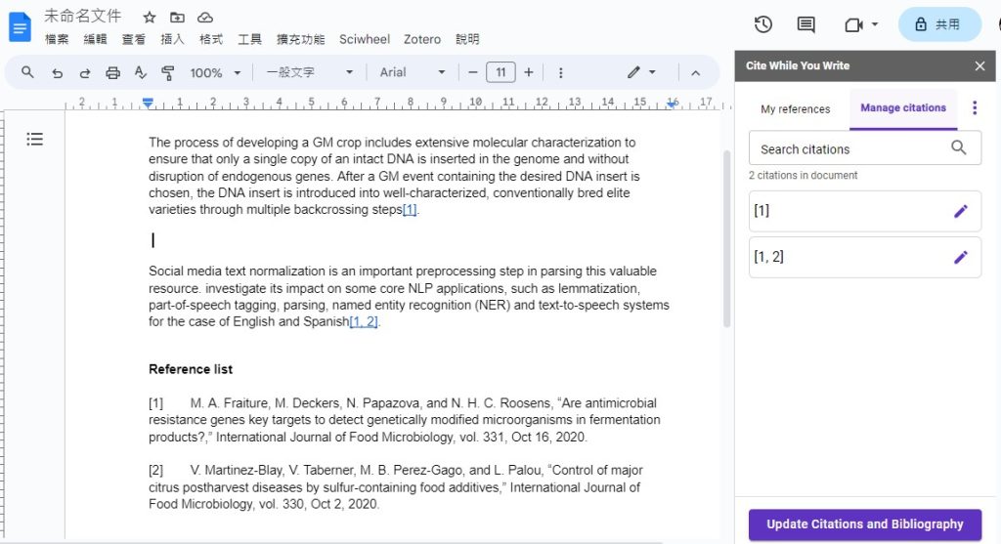Edit citation [1] with pencil icon

coord(961,211)
